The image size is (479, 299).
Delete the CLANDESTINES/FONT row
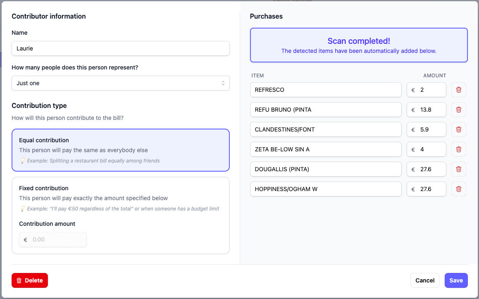(x=458, y=129)
